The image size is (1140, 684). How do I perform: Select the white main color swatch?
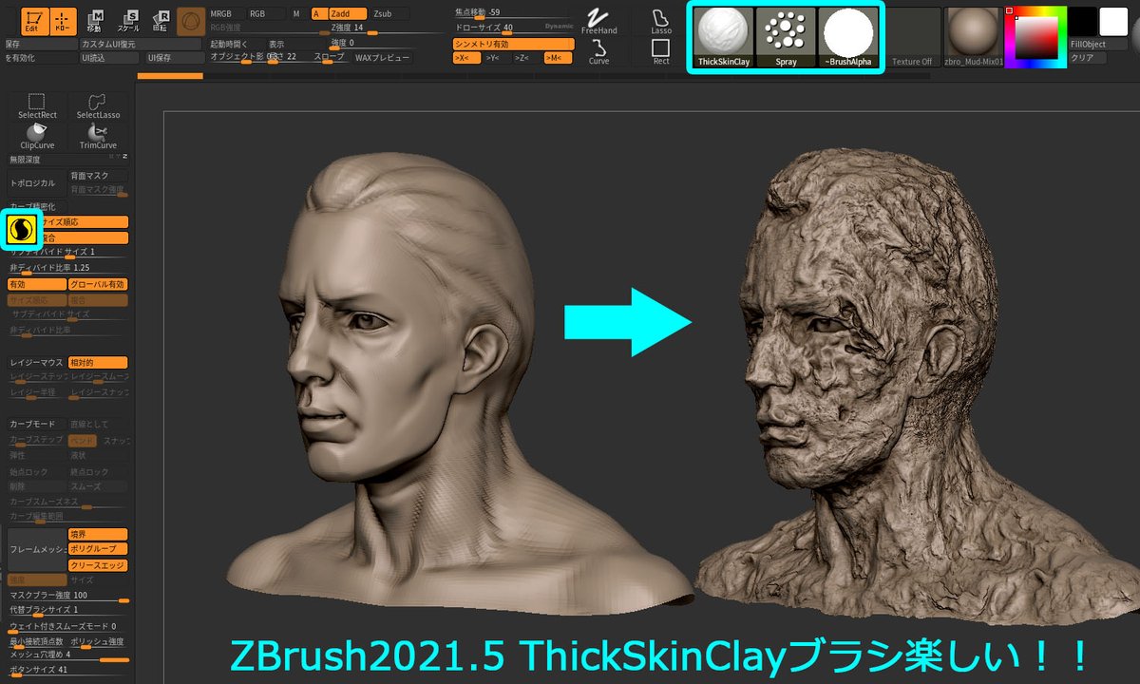(x=1112, y=21)
